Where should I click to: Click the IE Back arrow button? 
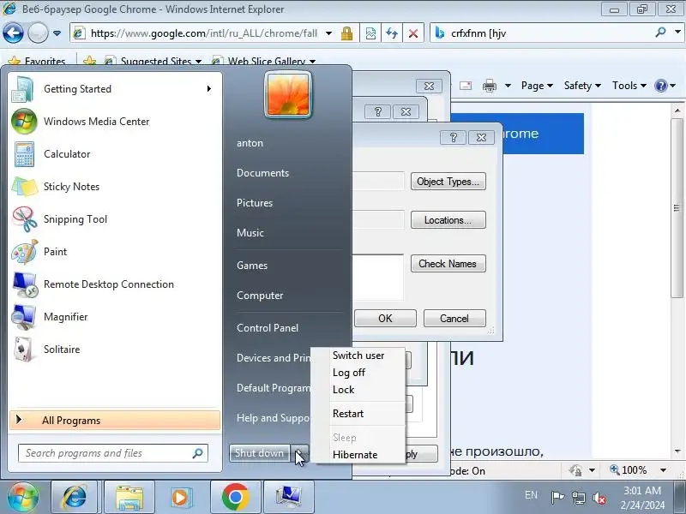[x=13, y=33]
